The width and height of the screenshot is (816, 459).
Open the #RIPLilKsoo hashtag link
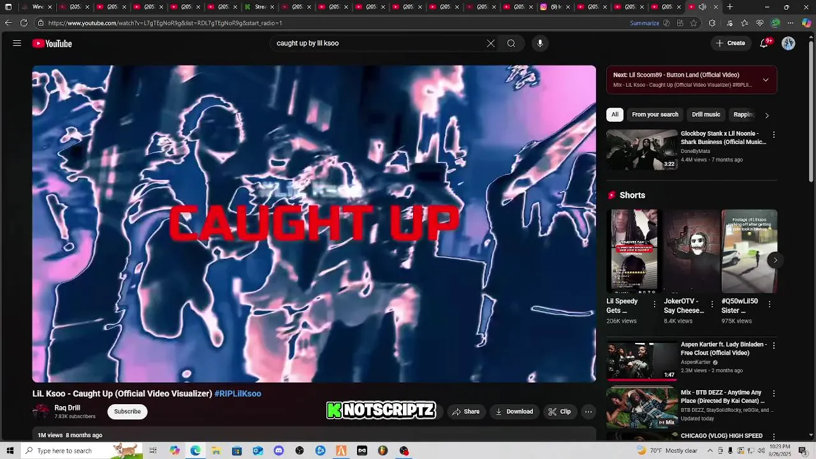[238, 394]
